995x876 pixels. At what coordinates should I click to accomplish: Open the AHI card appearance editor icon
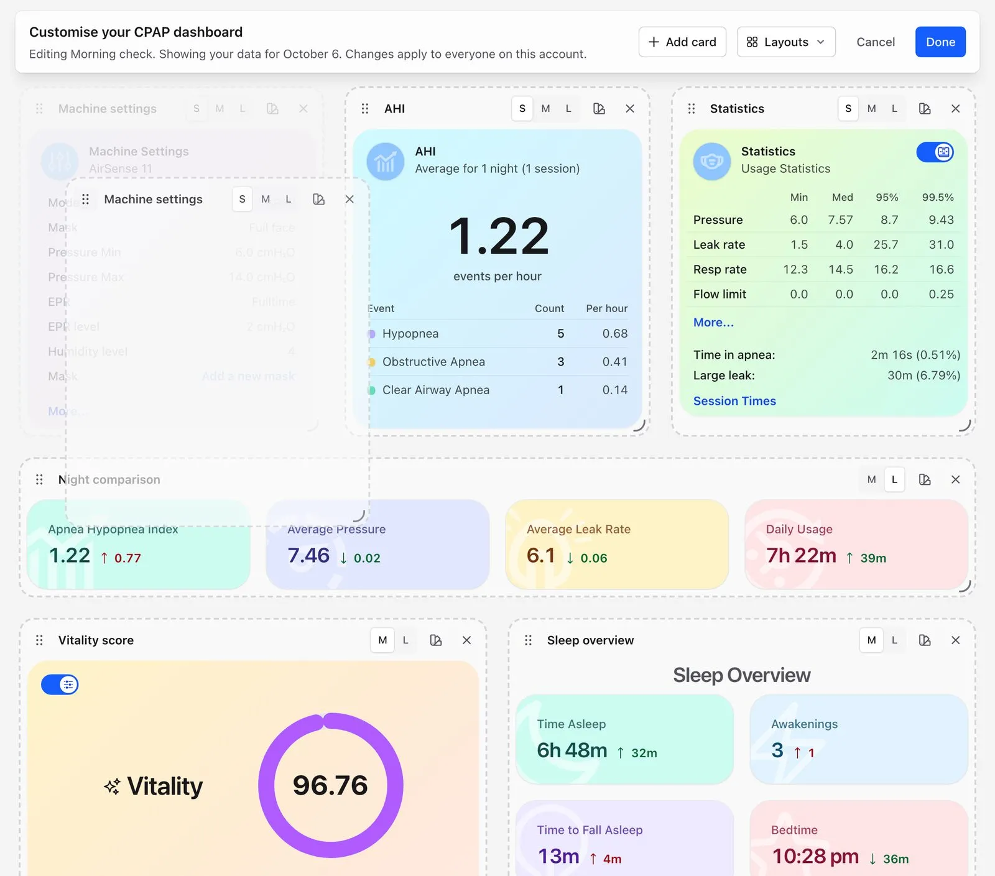[x=599, y=109]
